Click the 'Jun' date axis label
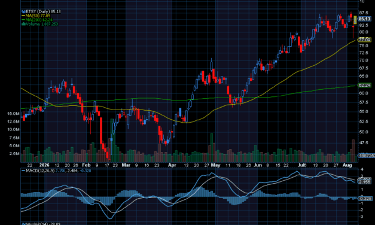The height and width of the screenshot is (225, 375). point(258,165)
